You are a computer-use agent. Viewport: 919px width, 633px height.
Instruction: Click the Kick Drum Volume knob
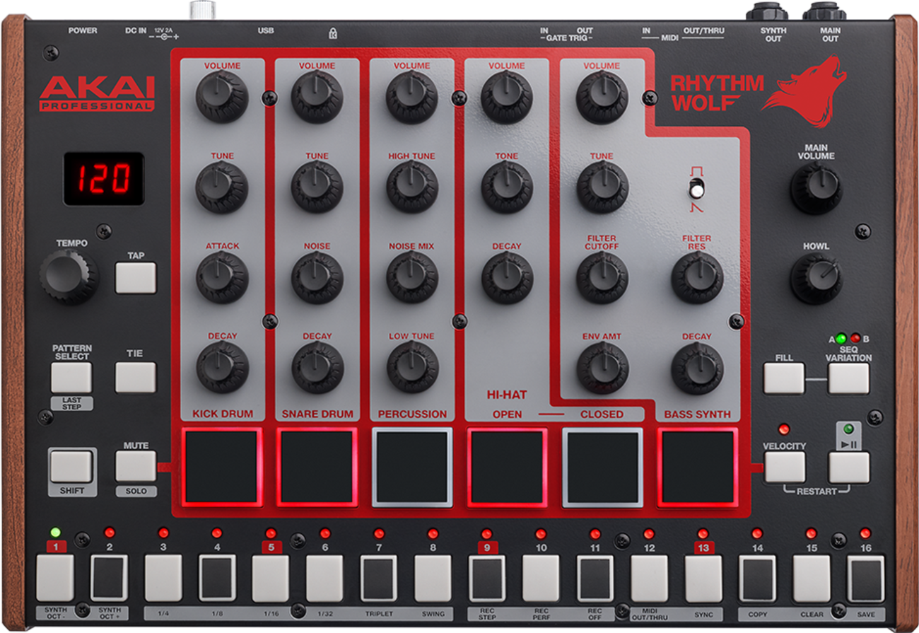click(222, 97)
